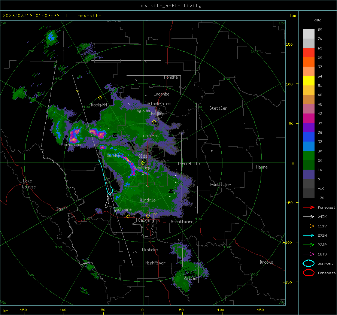337x315 pixels.
Task: Click the Ponoka city label
Action: click(x=171, y=77)
